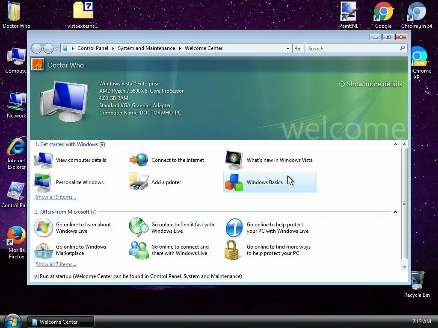This screenshot has height=328, width=438.
Task: Collapse the Get started with Windows section
Action: (395, 144)
